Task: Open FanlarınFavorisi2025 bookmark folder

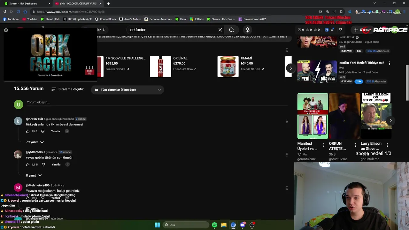Action: pos(252,19)
